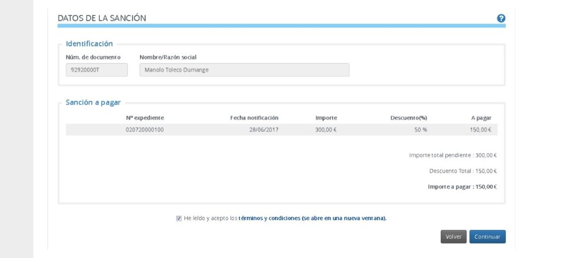Click the 50 % discount cell

tap(421, 130)
